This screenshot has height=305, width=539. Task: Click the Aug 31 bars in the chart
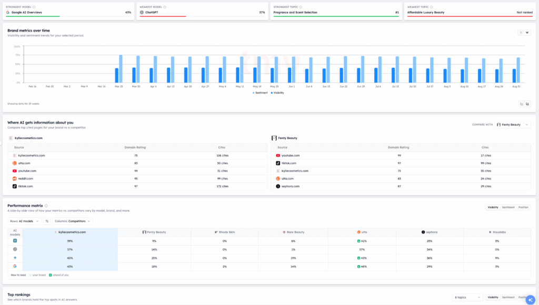point(516,70)
